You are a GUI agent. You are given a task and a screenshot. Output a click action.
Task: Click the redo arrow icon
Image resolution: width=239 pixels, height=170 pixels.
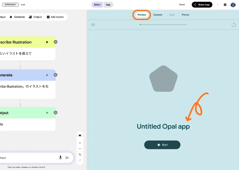point(80,160)
